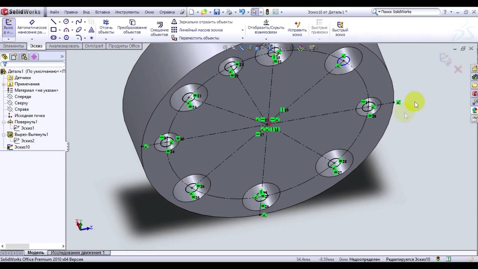Expand the Примечания tree node
478x269 pixels.
click(4, 84)
